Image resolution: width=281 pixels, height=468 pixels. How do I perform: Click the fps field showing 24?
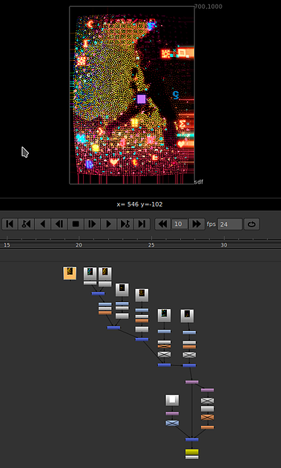tap(230, 224)
